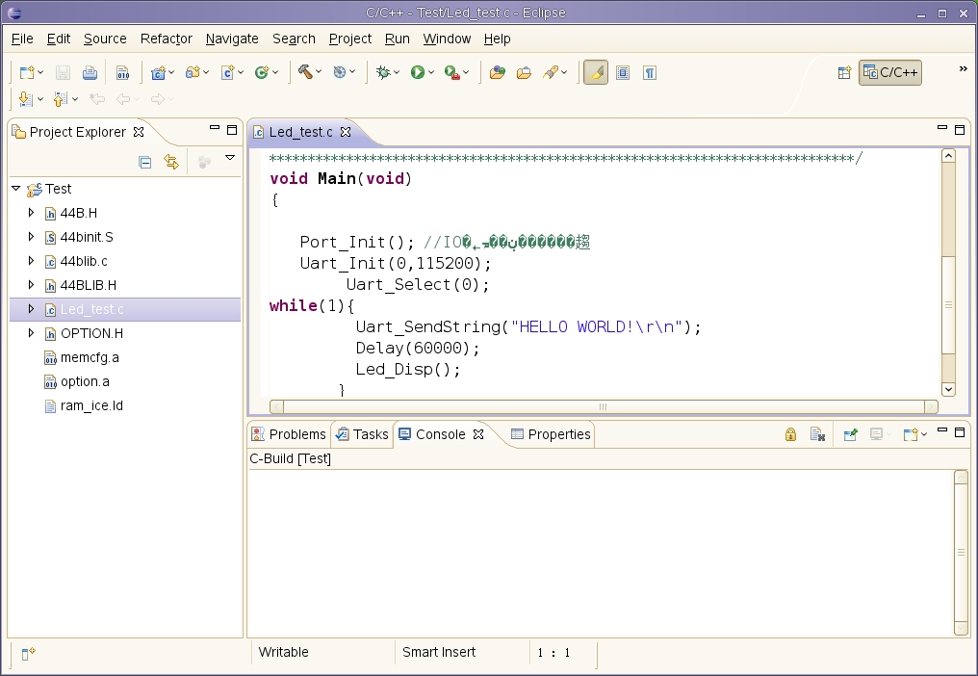Click the Clear Console icon
978x676 pixels.
coord(817,433)
